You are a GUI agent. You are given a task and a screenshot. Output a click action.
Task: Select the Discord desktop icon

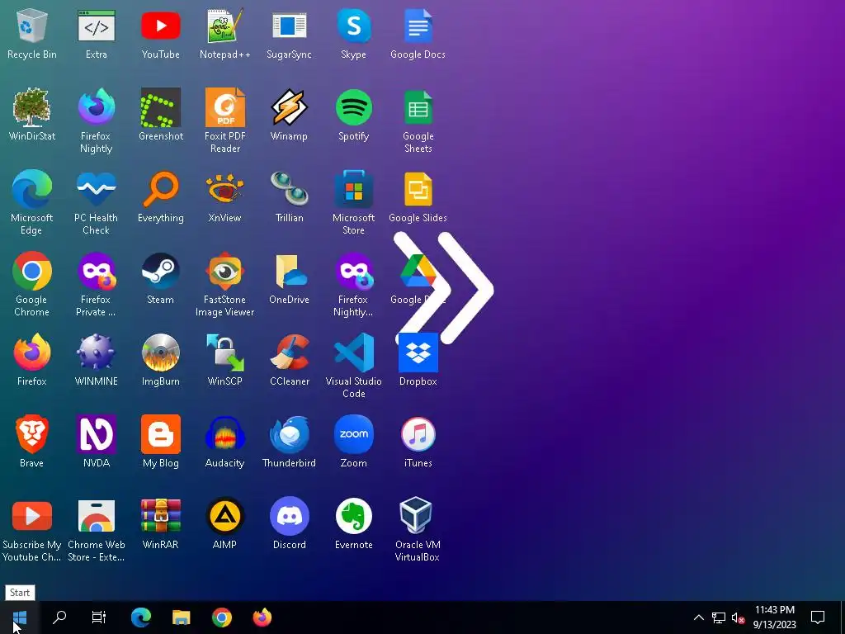[290, 516]
